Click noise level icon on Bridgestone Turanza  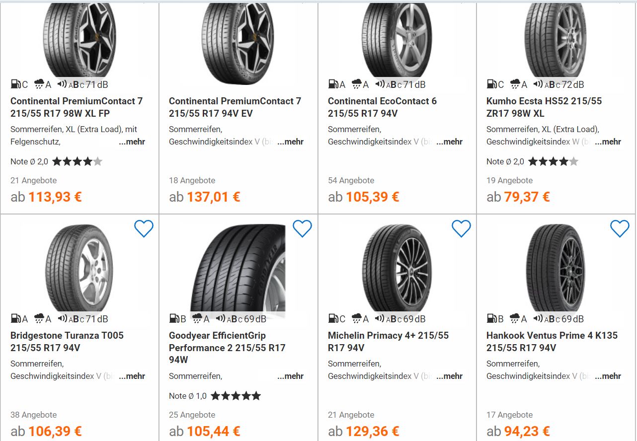[x=62, y=319]
